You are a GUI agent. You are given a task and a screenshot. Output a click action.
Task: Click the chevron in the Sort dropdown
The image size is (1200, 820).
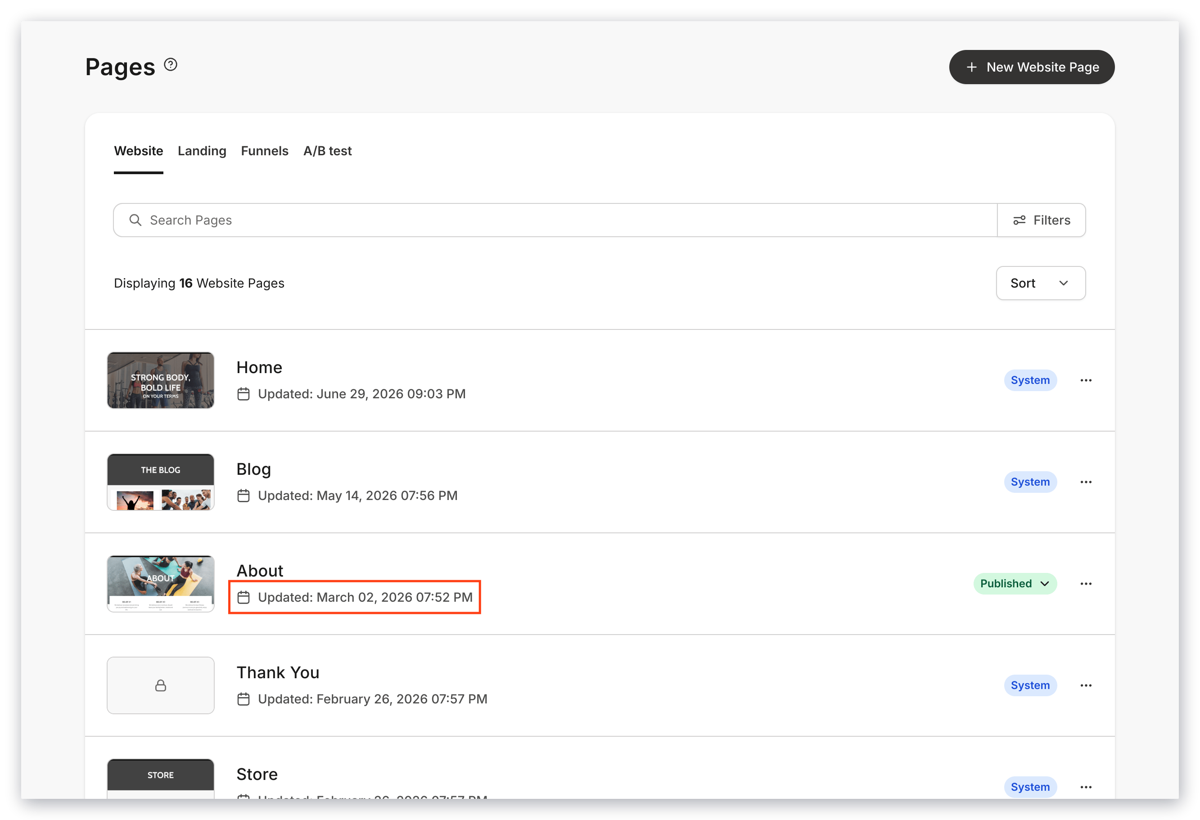click(1063, 283)
